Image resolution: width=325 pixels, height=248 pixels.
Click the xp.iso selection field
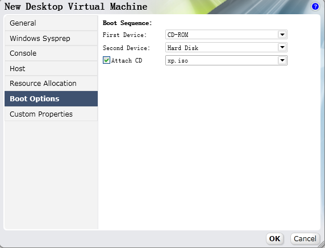226,60
